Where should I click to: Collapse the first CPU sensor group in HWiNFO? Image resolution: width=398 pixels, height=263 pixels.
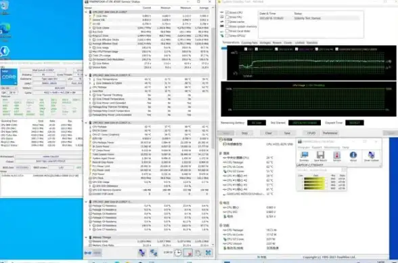[x=86, y=12]
